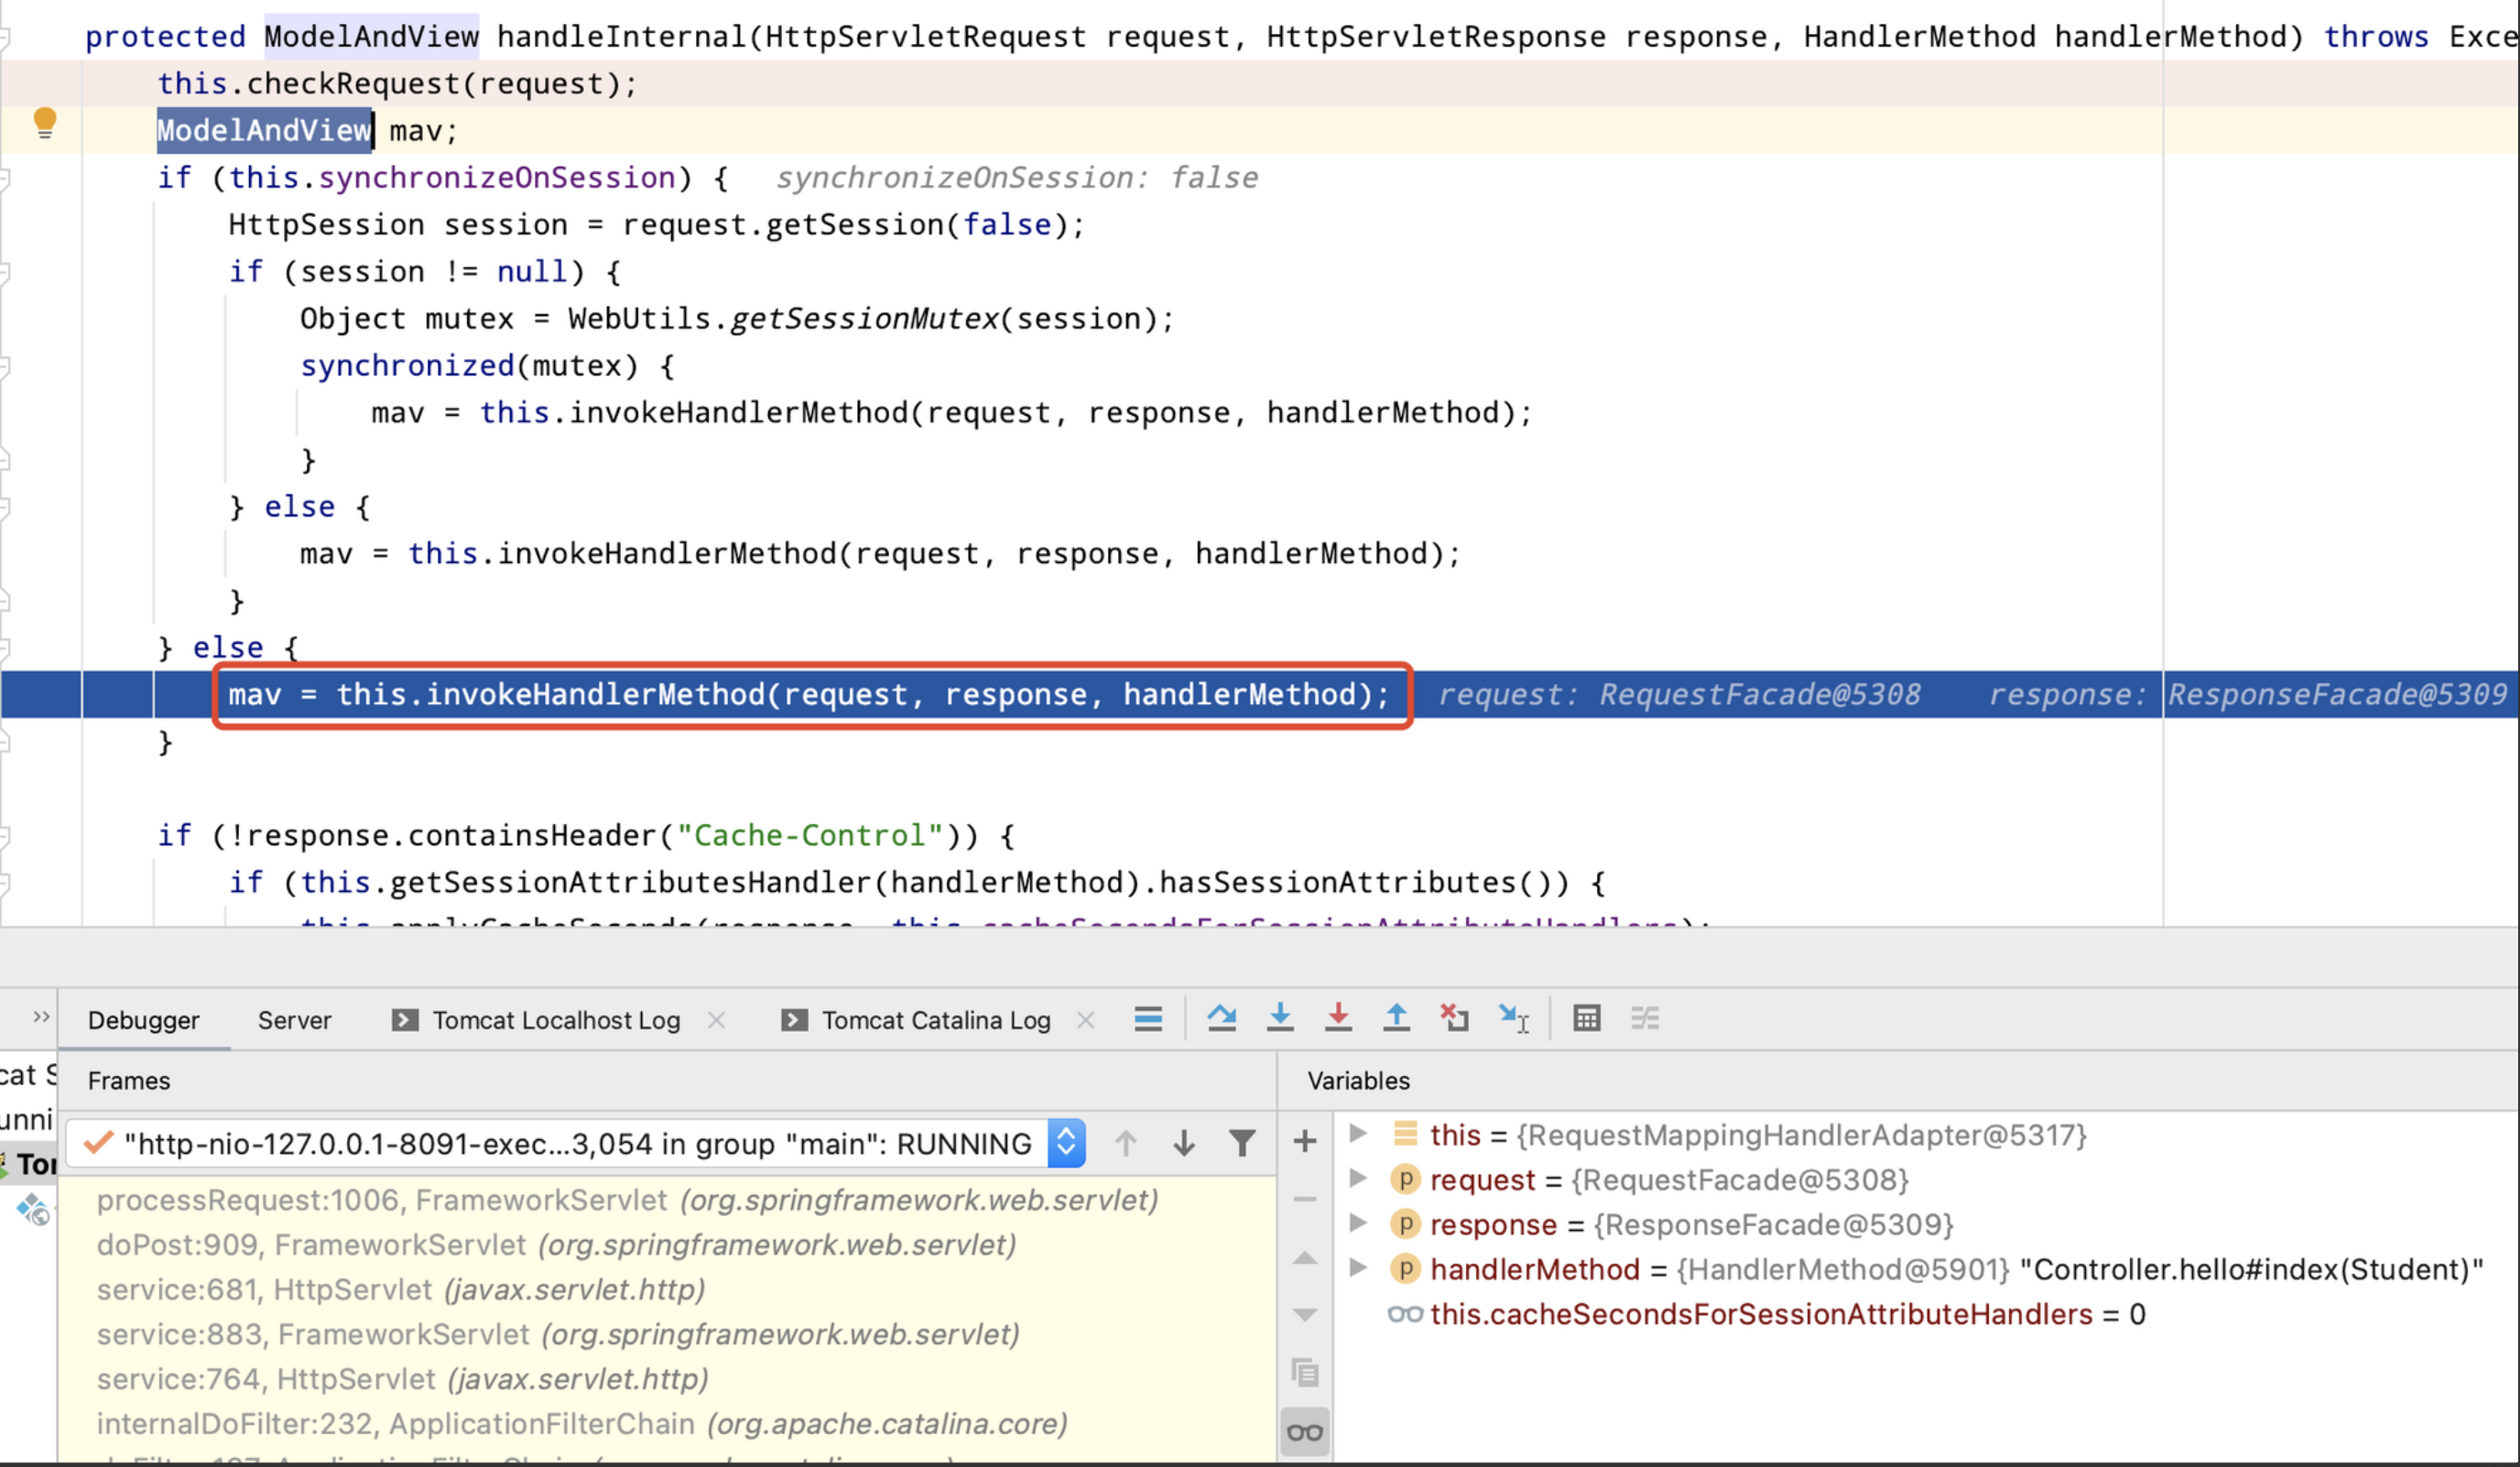Click the Frames panel header
The width and height of the screenshot is (2520, 1467).
pos(129,1081)
